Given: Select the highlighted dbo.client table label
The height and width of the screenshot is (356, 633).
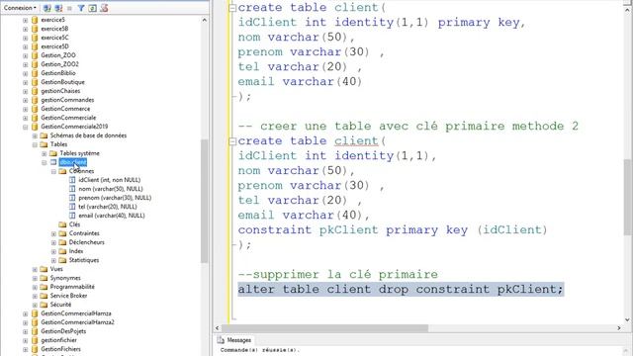Looking at the screenshot, I should coord(72,162).
